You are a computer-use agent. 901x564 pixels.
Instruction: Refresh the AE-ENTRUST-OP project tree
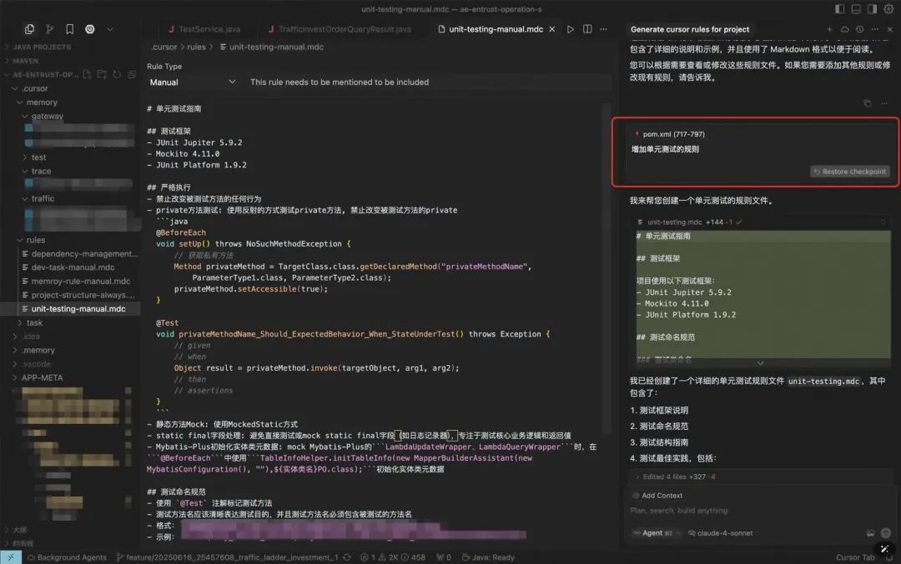coord(116,74)
